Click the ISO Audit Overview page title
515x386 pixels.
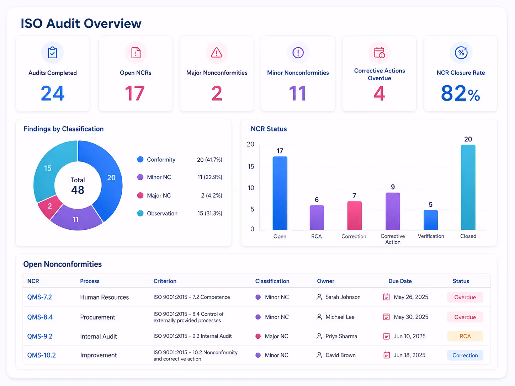point(81,23)
